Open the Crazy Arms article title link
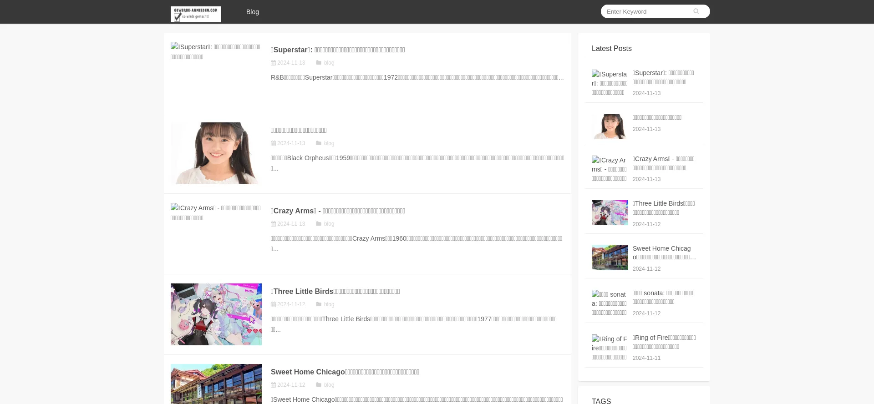The height and width of the screenshot is (404, 874). 338,211
